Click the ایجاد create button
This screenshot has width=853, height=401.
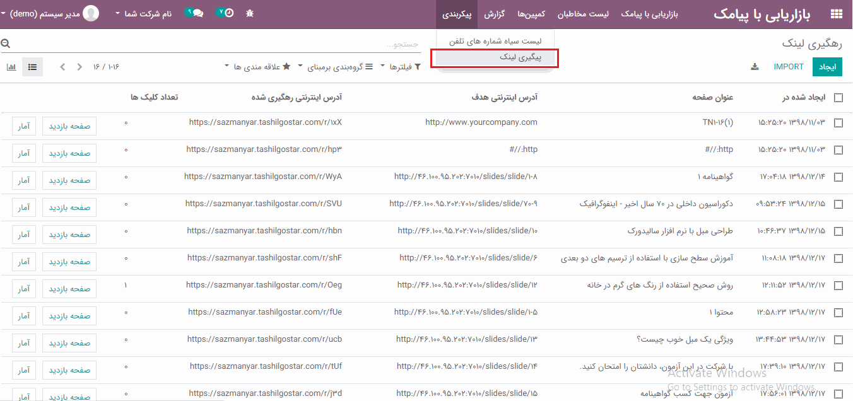pyautogui.click(x=827, y=67)
